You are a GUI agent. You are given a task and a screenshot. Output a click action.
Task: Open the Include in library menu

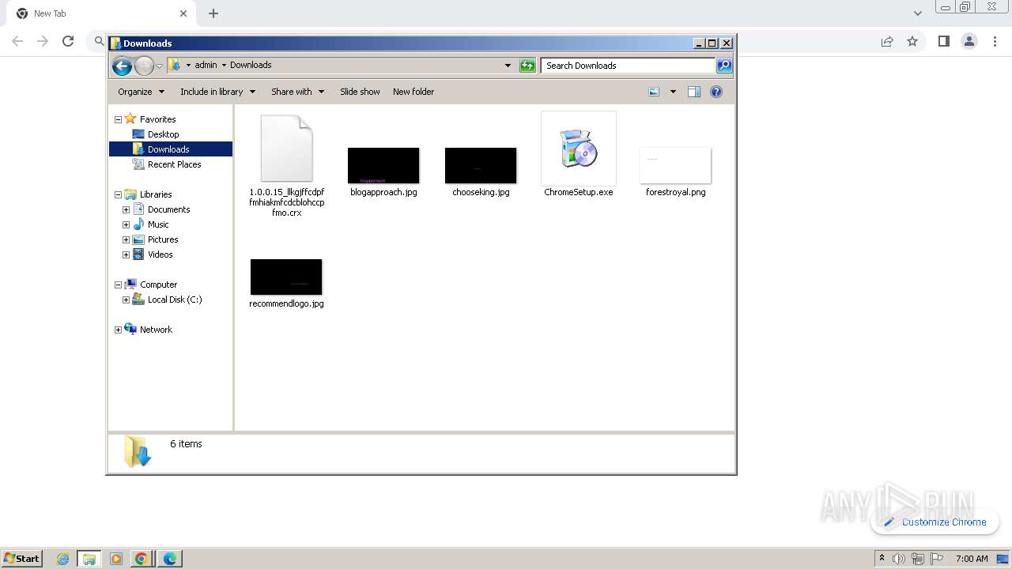(217, 92)
